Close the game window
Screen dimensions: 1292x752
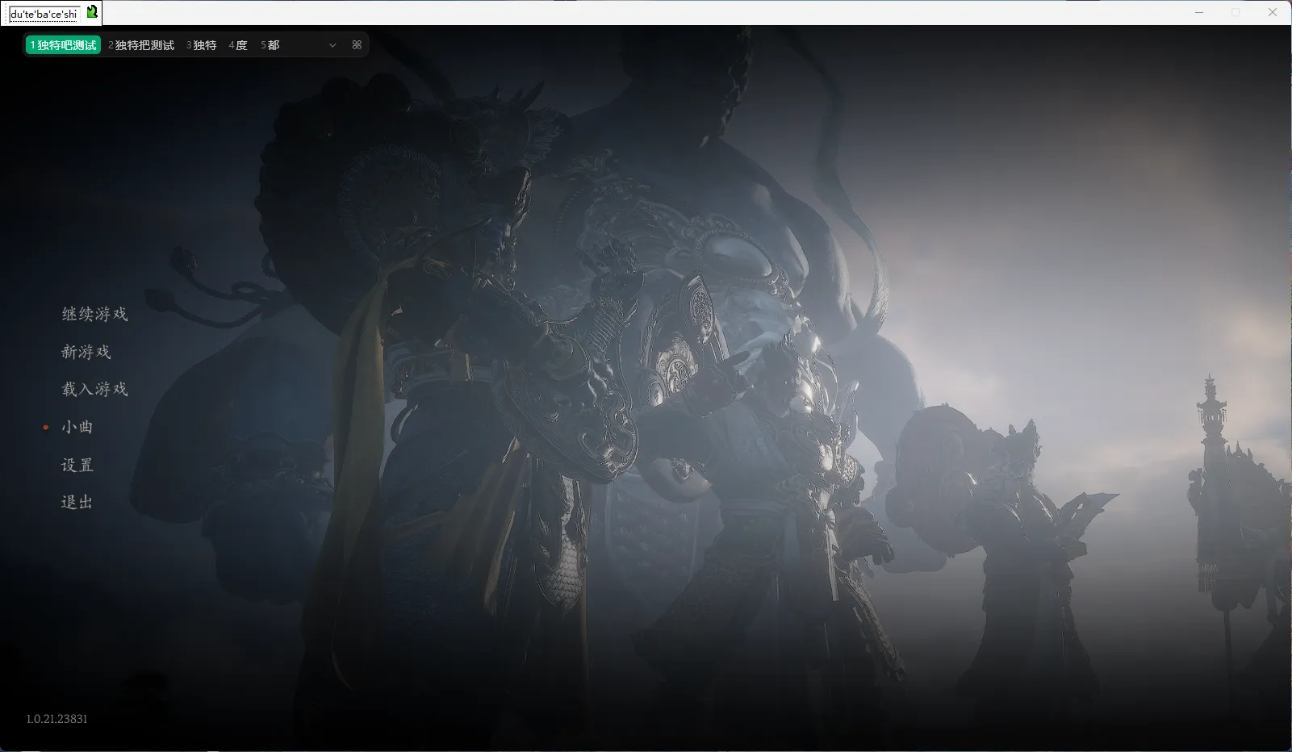[x=1273, y=12]
